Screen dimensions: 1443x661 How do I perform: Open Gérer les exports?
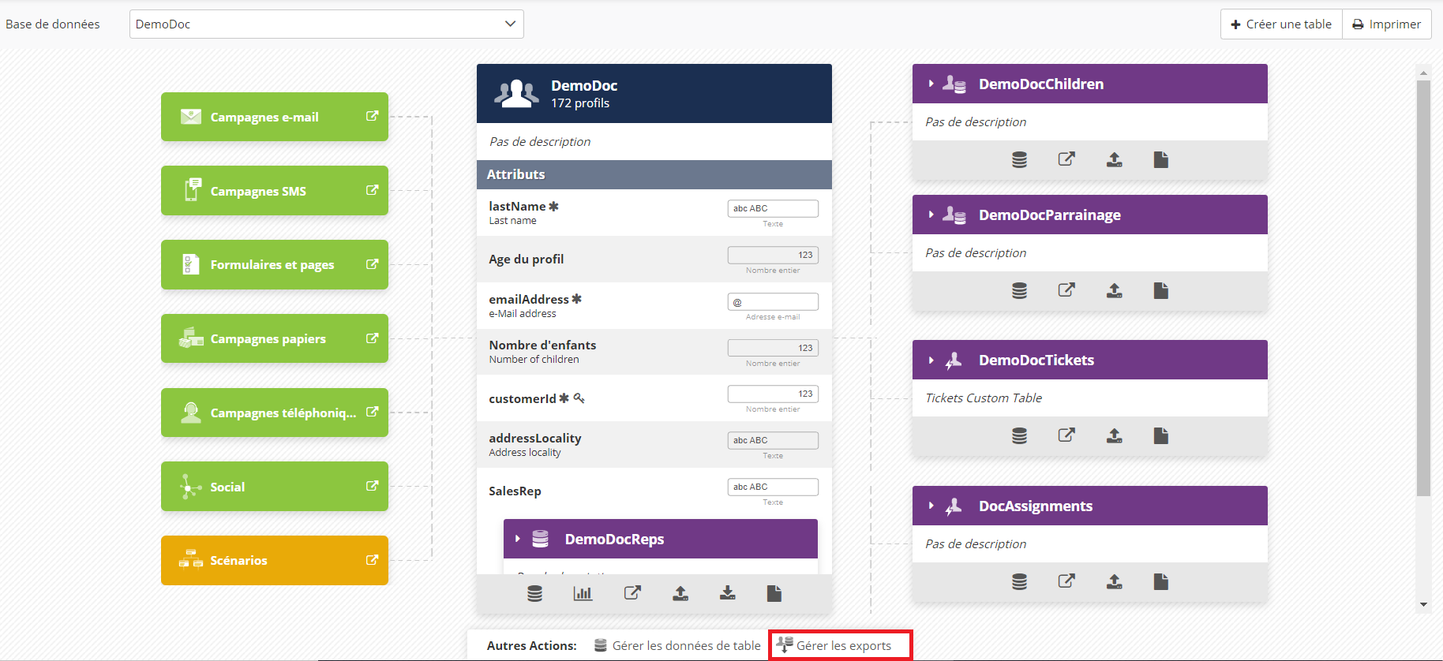841,645
